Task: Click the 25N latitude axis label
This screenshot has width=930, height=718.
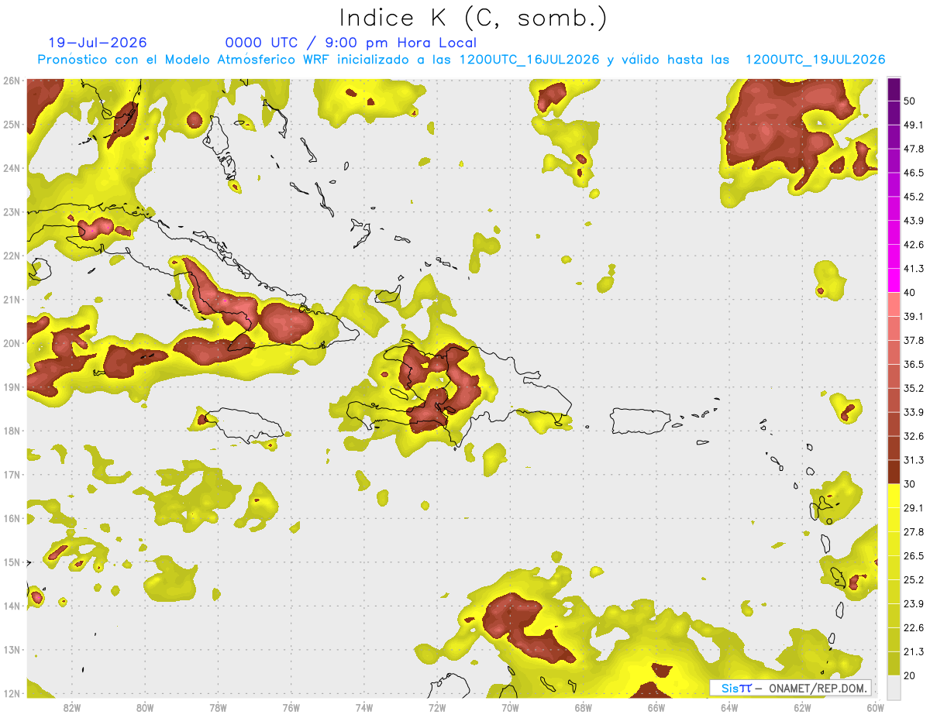Action: coord(11,125)
